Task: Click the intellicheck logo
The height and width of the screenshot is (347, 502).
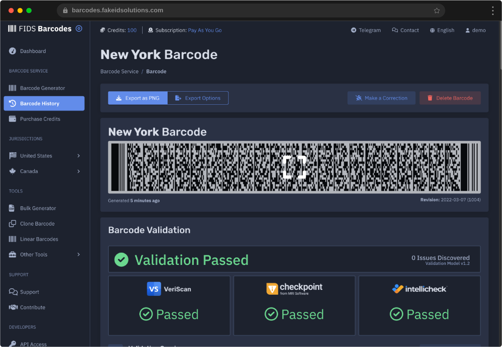Action: (419, 289)
